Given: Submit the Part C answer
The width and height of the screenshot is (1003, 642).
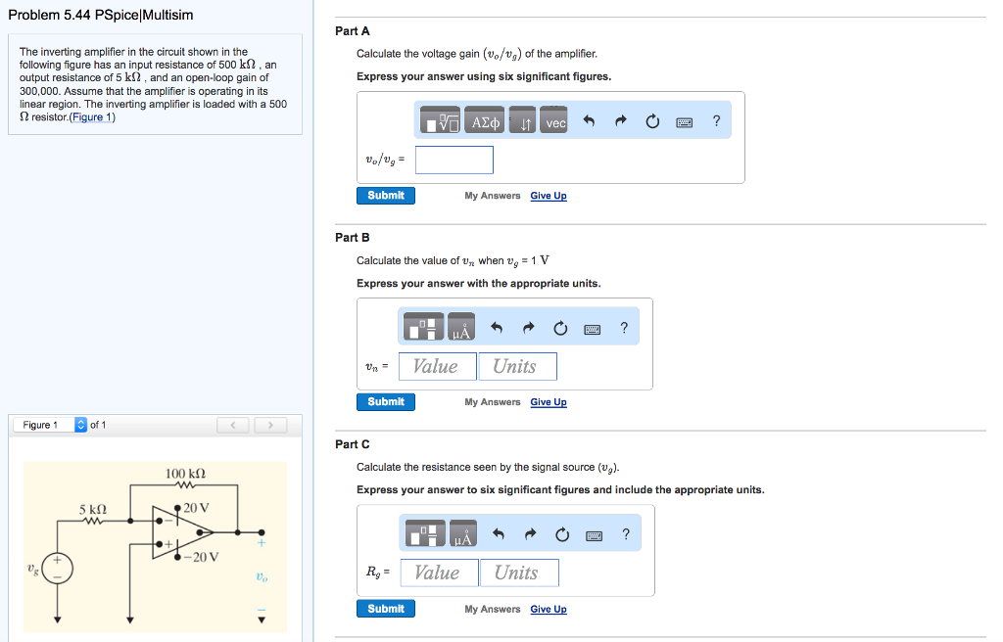Looking at the screenshot, I should [386, 608].
